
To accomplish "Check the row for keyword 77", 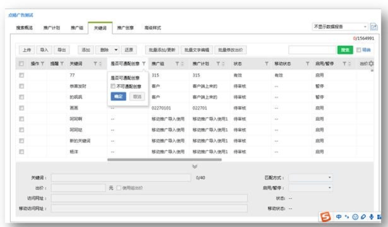I will point(21,75).
